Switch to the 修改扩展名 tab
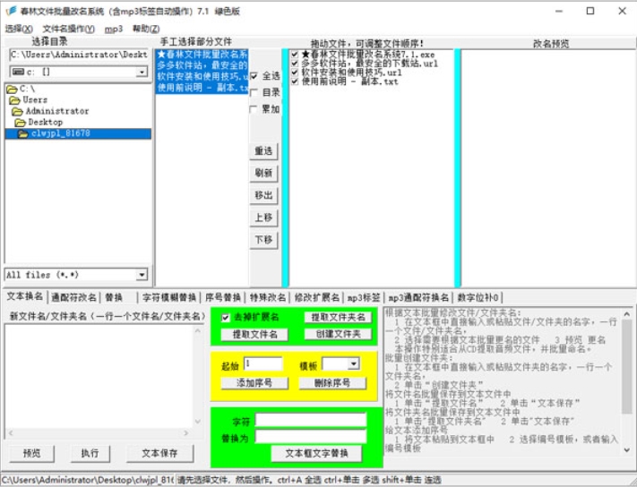Viewport: 637px width, 487px height. tap(316, 297)
